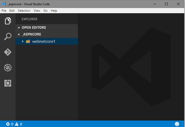
Task: Open the Explorer view in activity bar
Action: [x=8, y=21]
